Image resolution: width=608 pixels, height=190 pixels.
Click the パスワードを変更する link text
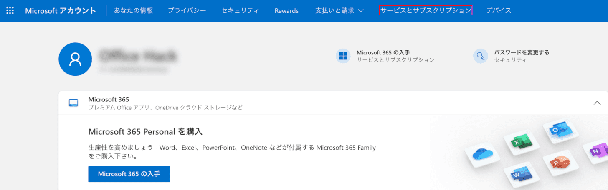click(x=522, y=53)
